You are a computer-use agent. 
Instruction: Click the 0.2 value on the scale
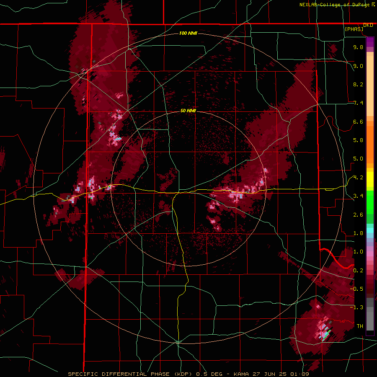tap(358, 271)
